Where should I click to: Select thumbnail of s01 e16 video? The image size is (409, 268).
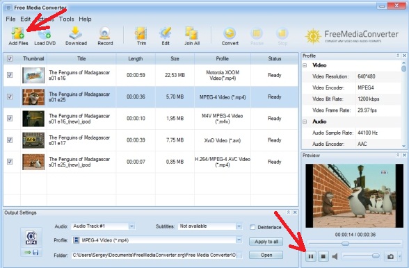click(33, 75)
